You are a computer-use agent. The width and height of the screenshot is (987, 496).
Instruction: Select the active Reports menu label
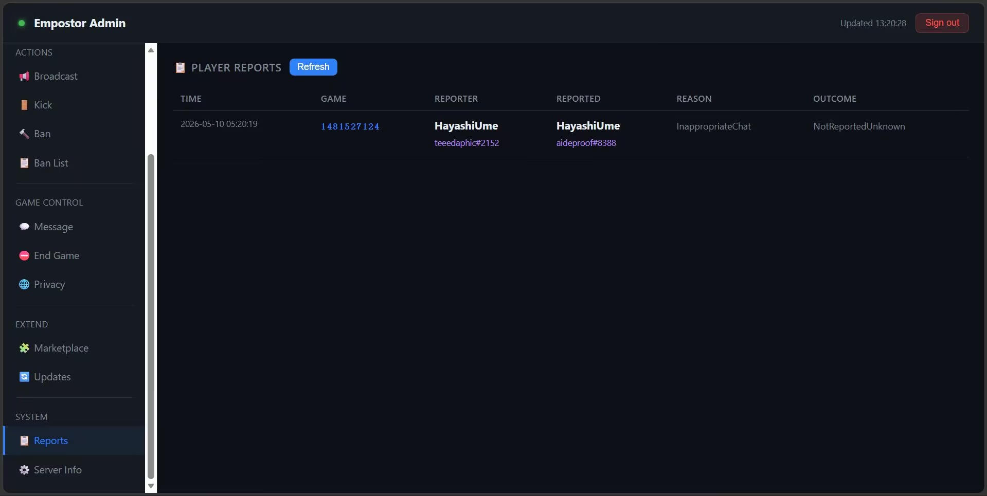(x=51, y=440)
